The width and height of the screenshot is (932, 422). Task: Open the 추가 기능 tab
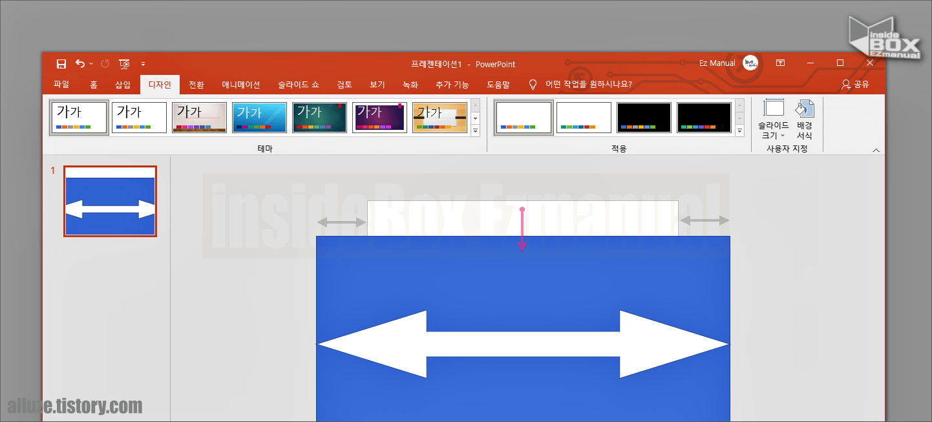[452, 84]
